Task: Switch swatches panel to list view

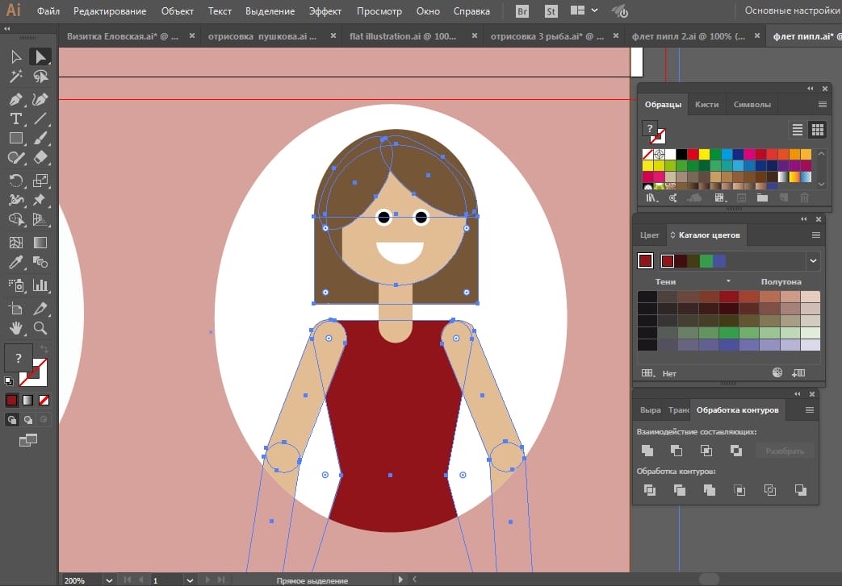Action: point(798,129)
